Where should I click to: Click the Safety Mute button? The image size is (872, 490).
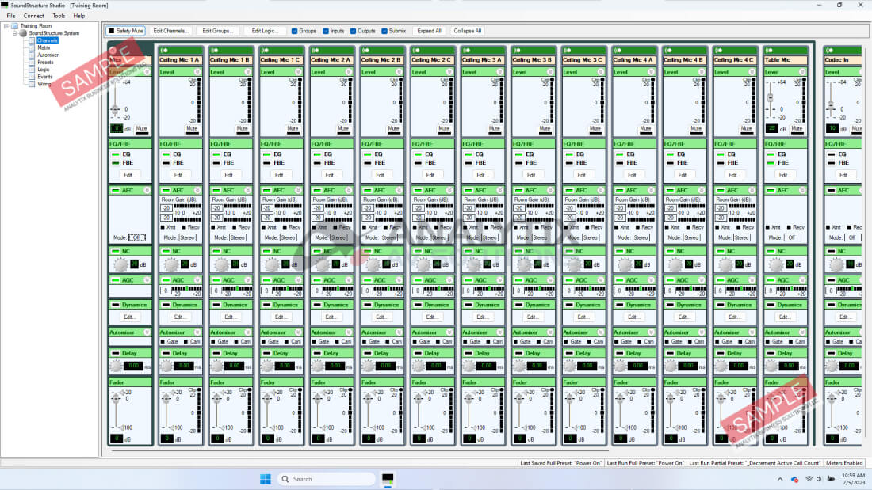click(x=126, y=31)
